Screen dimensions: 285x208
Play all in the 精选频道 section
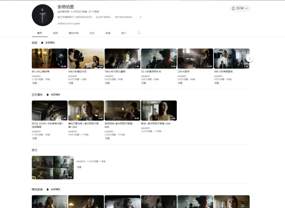click(x=53, y=189)
